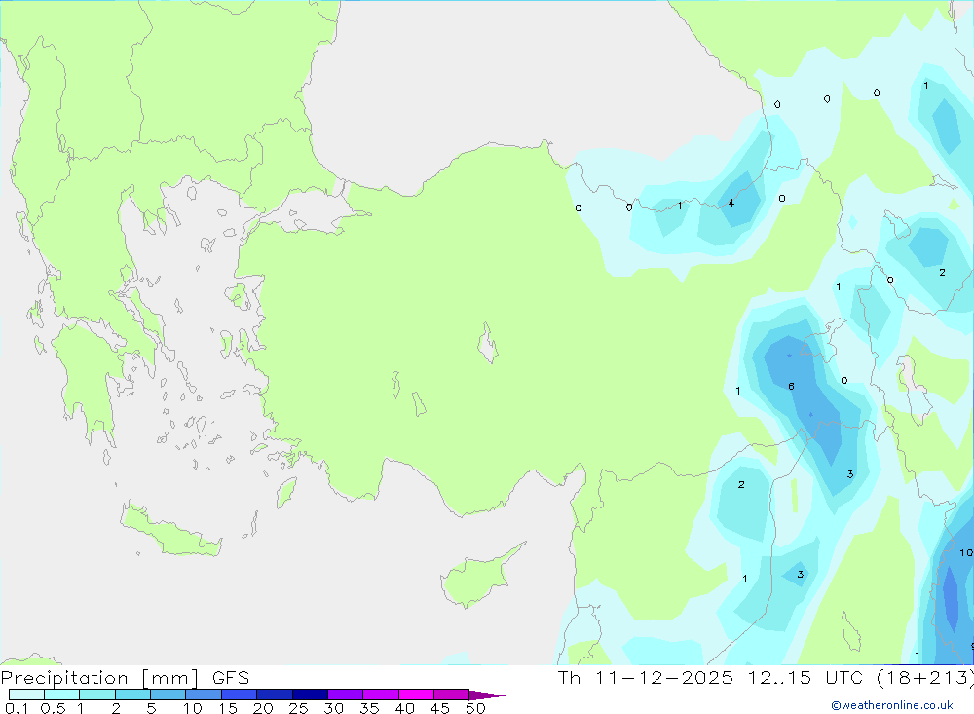
Task: Click the 'Precipitation [mm] GFS' title text
Action: (125, 678)
